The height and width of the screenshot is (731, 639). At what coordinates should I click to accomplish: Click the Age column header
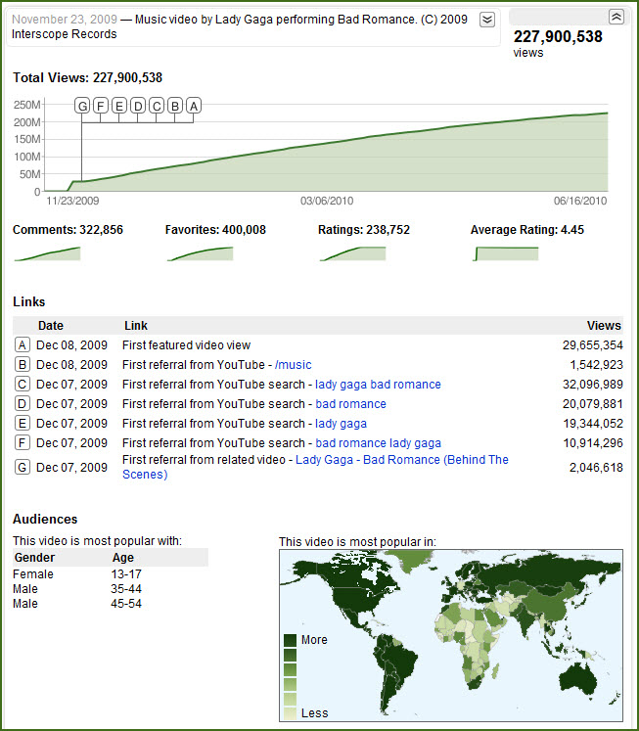123,558
